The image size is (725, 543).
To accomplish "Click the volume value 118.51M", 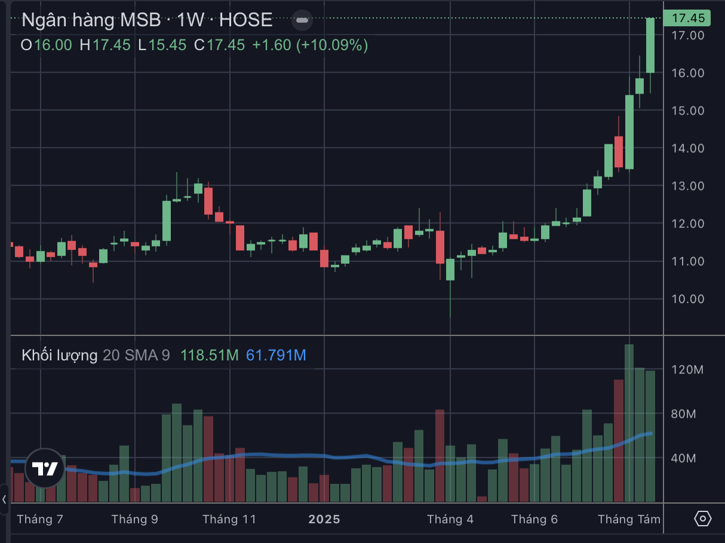I will coord(209,356).
